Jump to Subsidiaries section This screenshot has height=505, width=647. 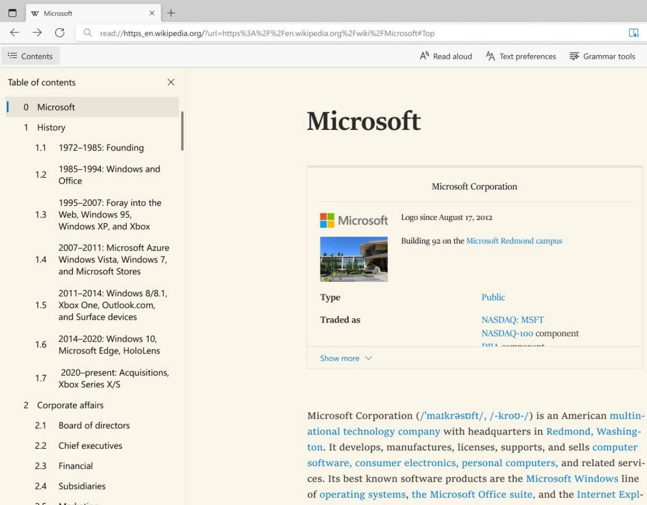(x=82, y=486)
